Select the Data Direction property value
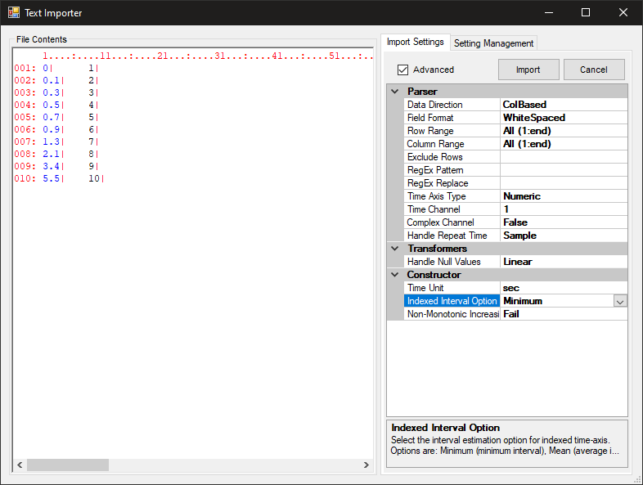This screenshot has height=485, width=643. click(x=563, y=105)
